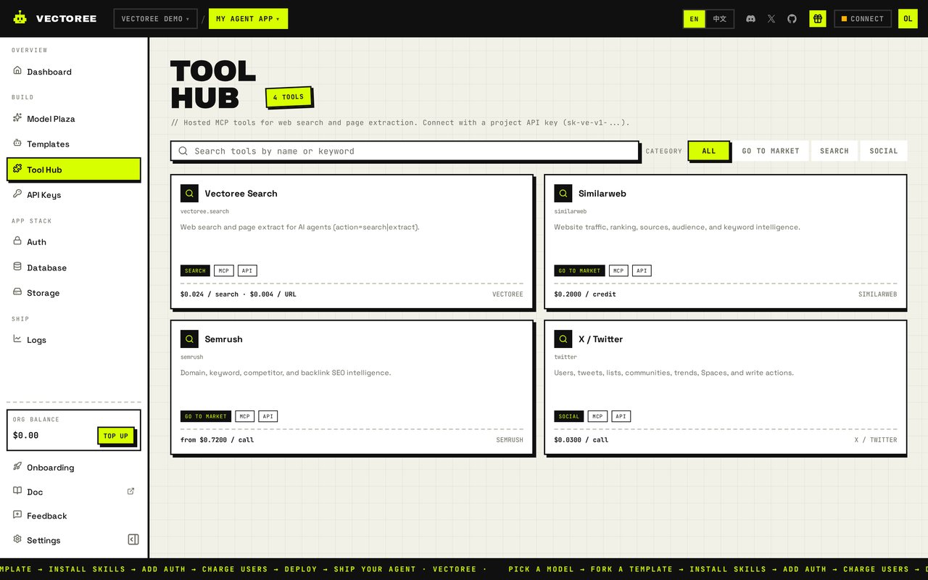The height and width of the screenshot is (580, 928).
Task: Open Templates in sidebar
Action: pos(74,144)
